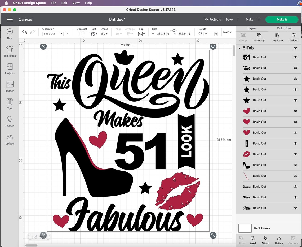The width and height of the screenshot is (302, 247).
Task: Click the Flatten icon
Action: coord(278,240)
